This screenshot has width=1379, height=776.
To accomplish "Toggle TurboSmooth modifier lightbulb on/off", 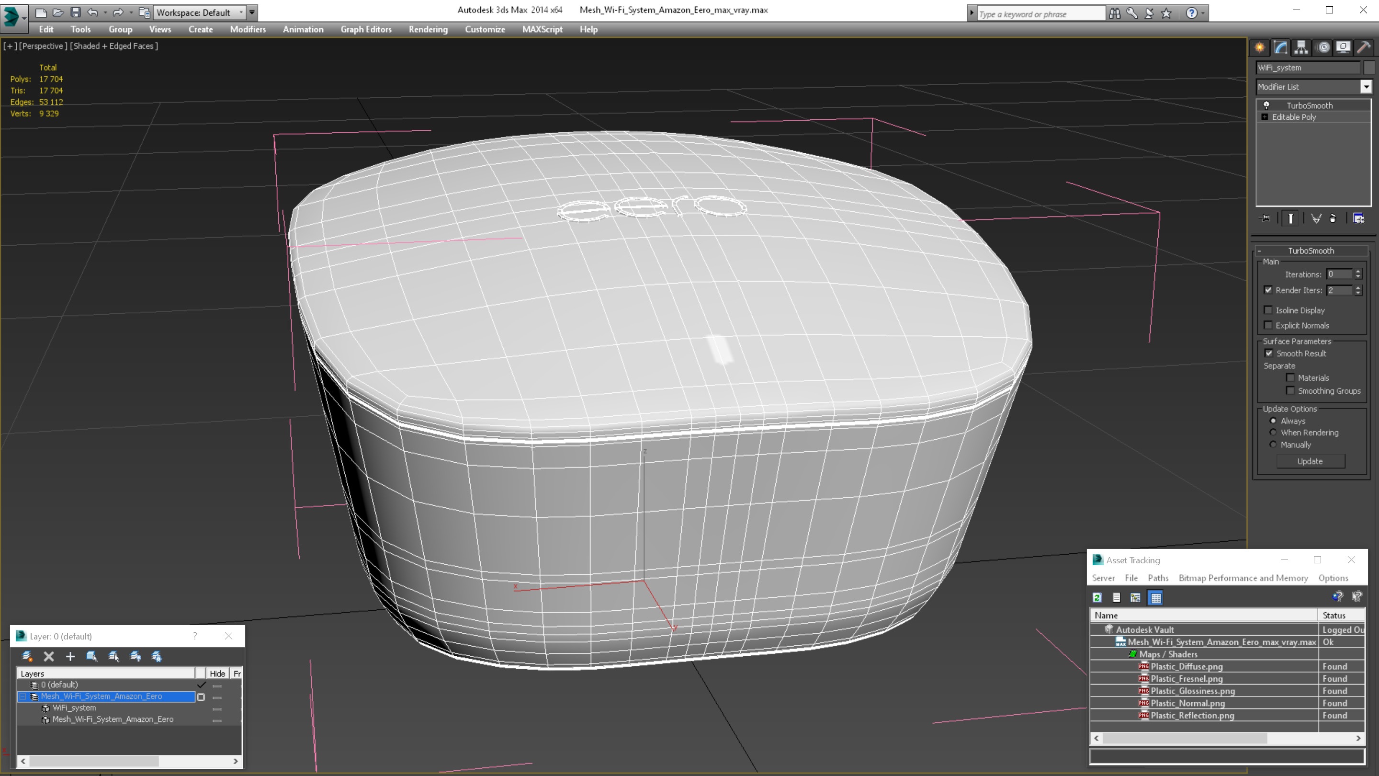I will 1266,105.
